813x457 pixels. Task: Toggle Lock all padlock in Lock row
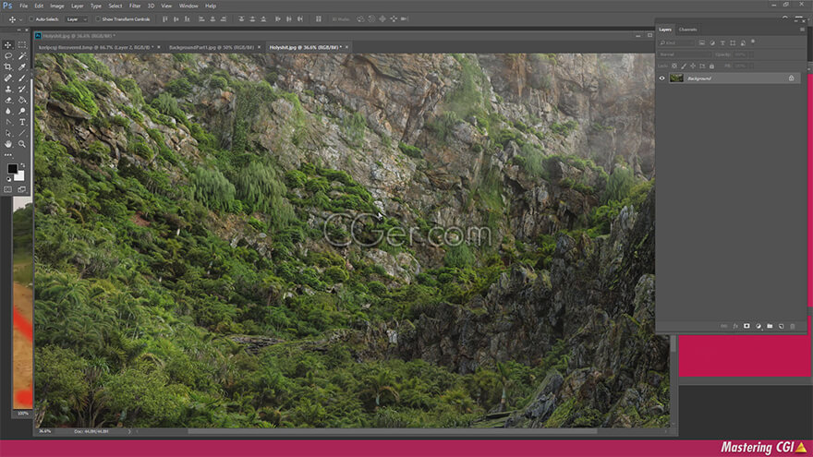tap(711, 66)
